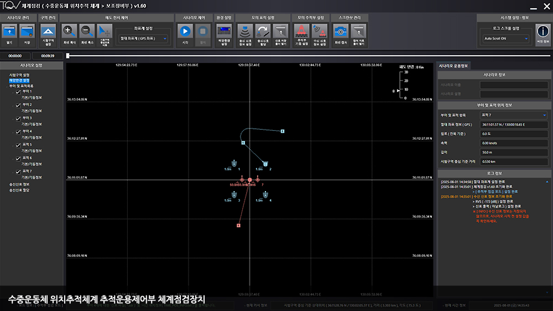Switch to 시나리오 운용정보 tab
This screenshot has height=311, width=553.
click(453, 66)
